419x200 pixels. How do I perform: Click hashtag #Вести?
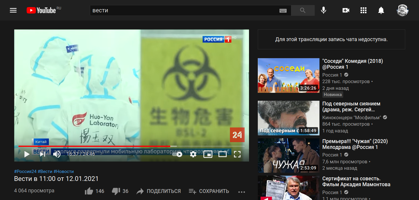click(45, 172)
